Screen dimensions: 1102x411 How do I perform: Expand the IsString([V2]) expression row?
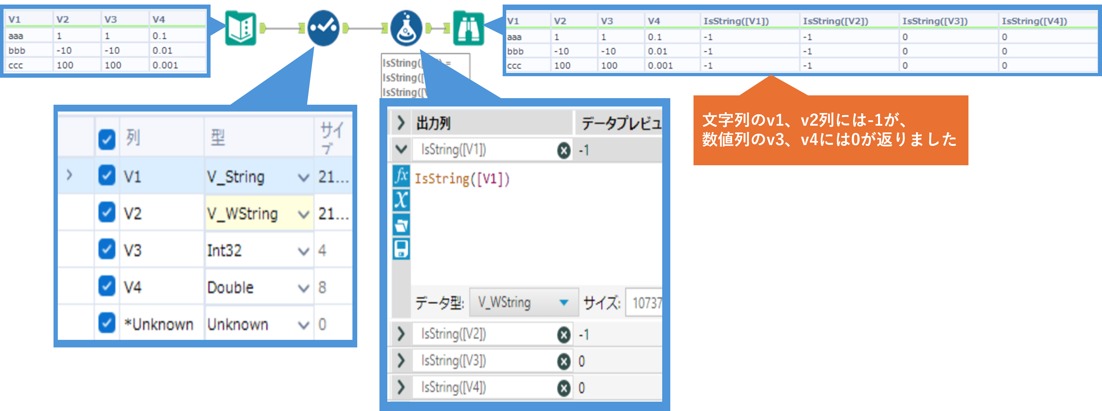coord(401,334)
